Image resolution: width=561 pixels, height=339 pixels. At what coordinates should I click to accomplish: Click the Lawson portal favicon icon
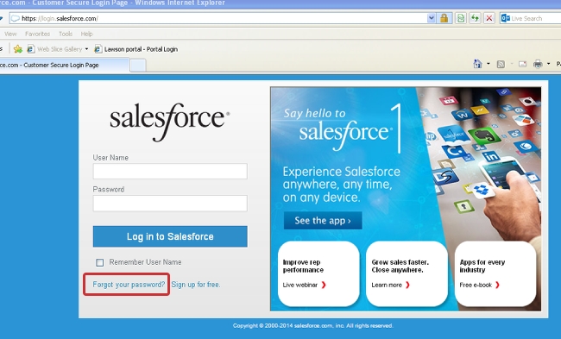click(98, 49)
